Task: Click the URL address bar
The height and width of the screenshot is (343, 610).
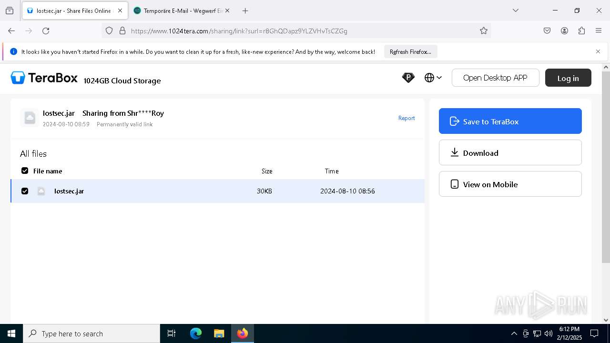Action: click(296, 30)
